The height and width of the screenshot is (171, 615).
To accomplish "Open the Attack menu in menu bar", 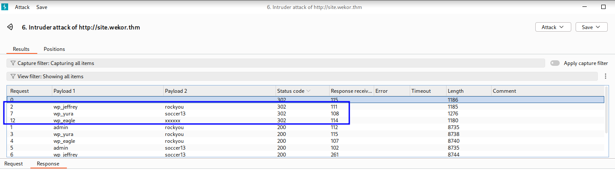I will (22, 7).
